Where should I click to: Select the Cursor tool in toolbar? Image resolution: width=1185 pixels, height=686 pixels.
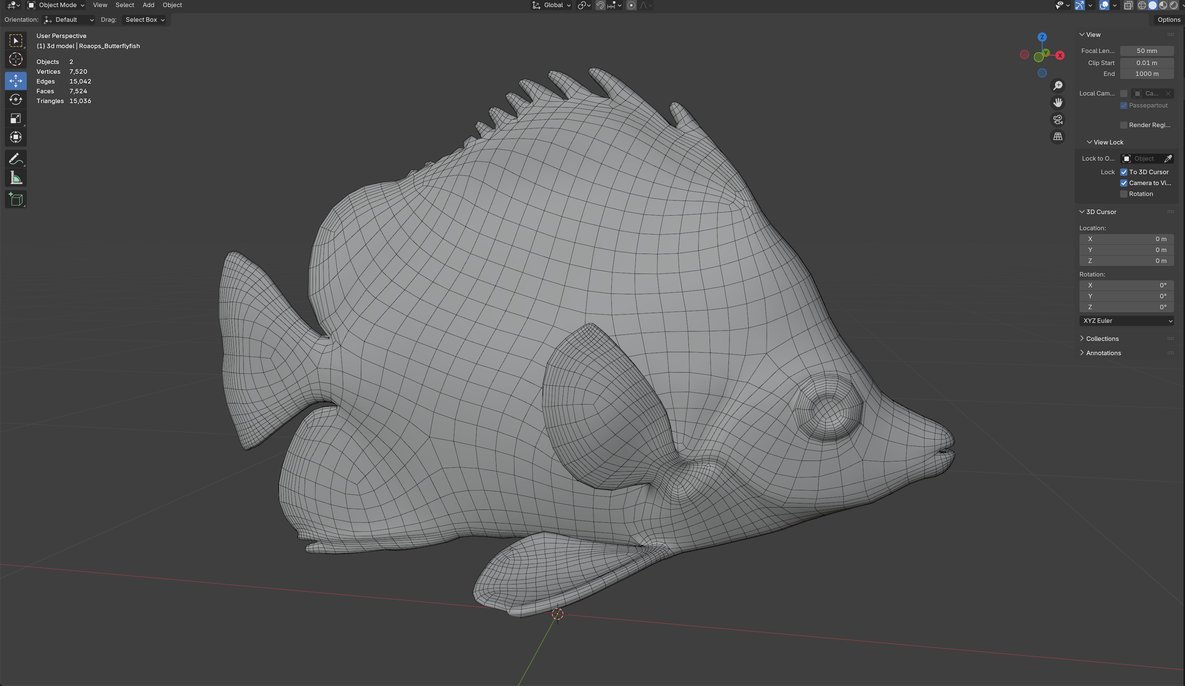(15, 59)
